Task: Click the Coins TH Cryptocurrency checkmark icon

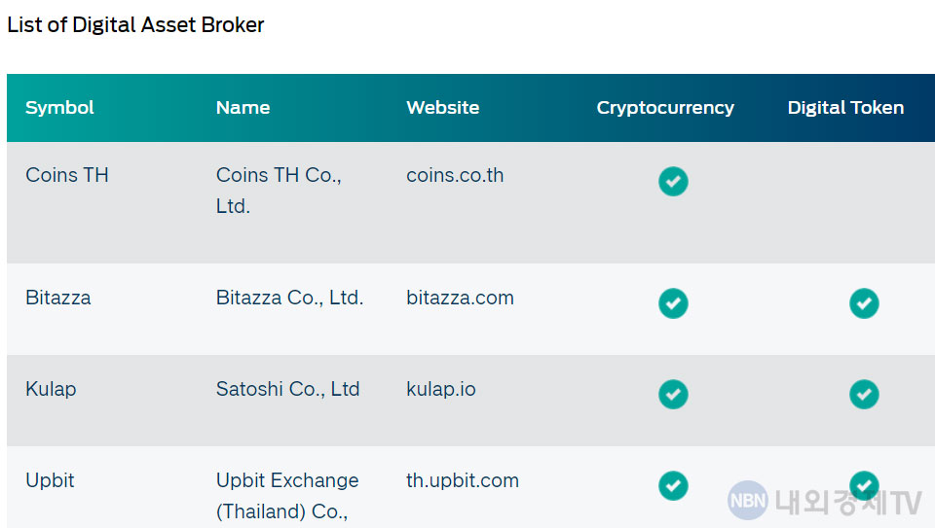Action: [x=673, y=182]
